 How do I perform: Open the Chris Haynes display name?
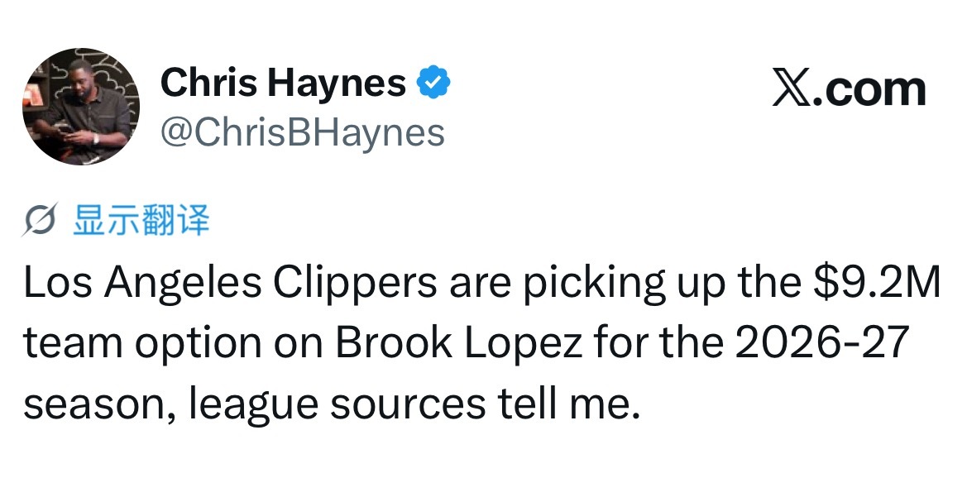coord(283,83)
